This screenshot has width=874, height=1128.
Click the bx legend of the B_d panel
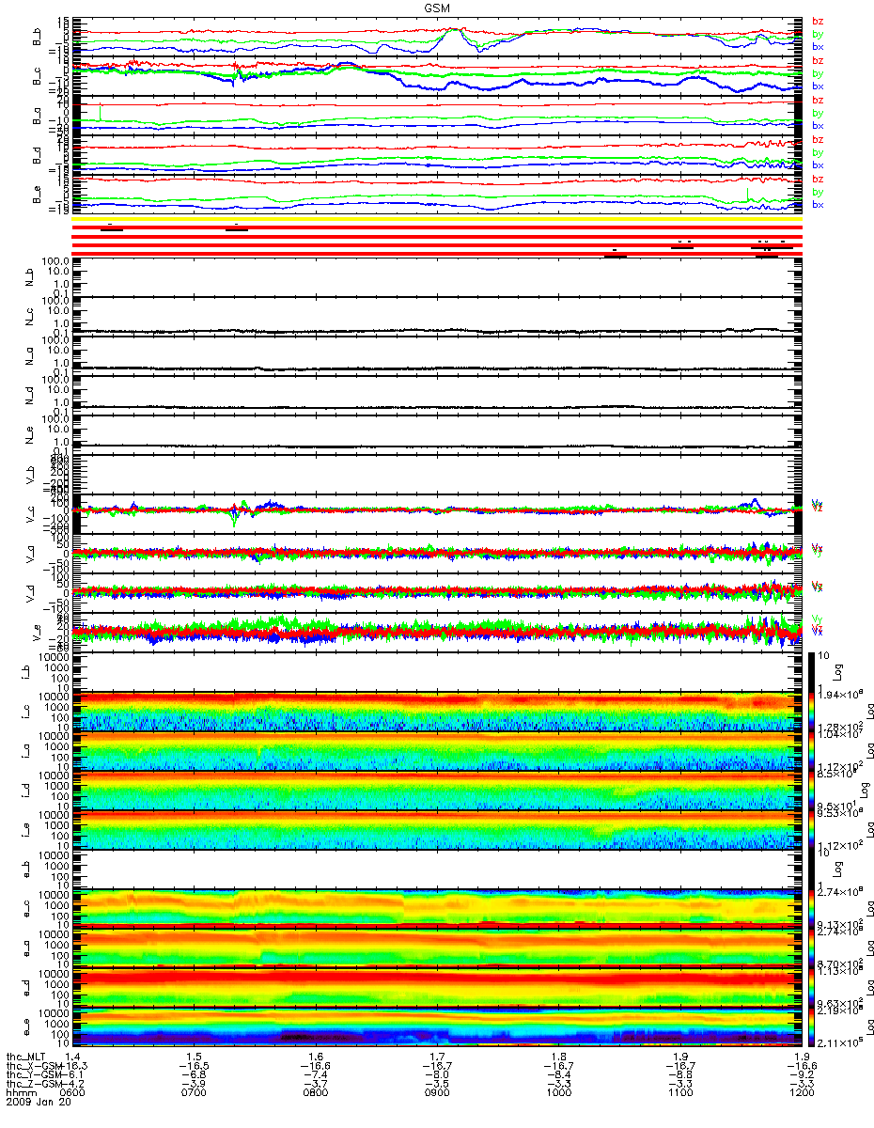(818, 165)
